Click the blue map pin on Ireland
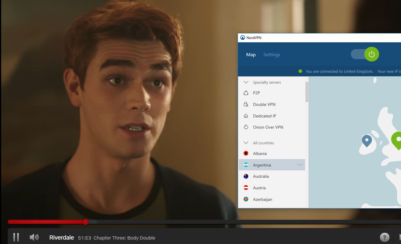 367,140
